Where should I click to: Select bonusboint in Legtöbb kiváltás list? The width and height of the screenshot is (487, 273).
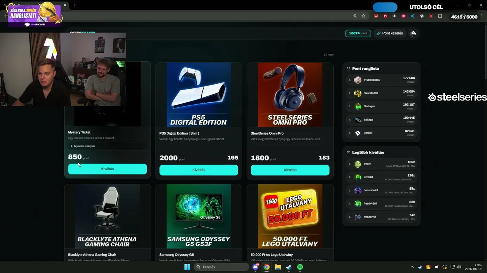coord(382,190)
